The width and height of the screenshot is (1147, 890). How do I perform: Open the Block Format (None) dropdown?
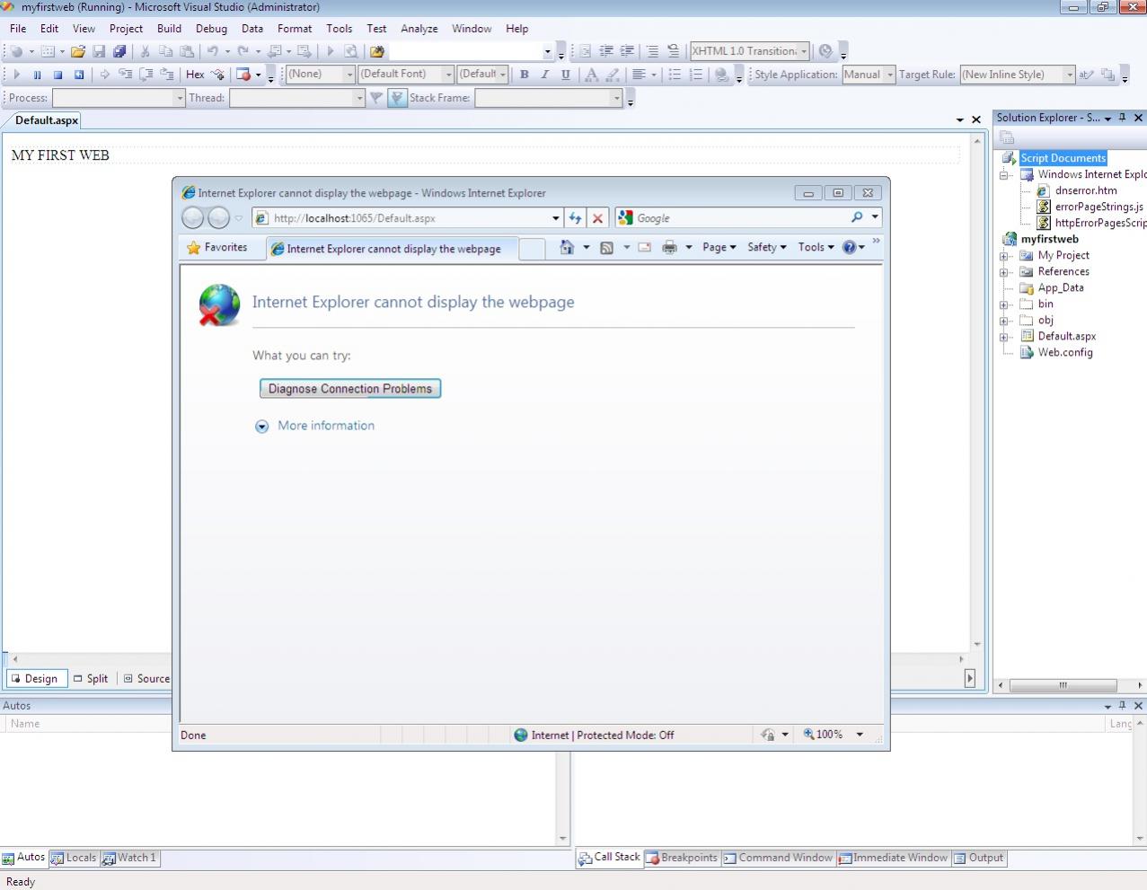320,75
